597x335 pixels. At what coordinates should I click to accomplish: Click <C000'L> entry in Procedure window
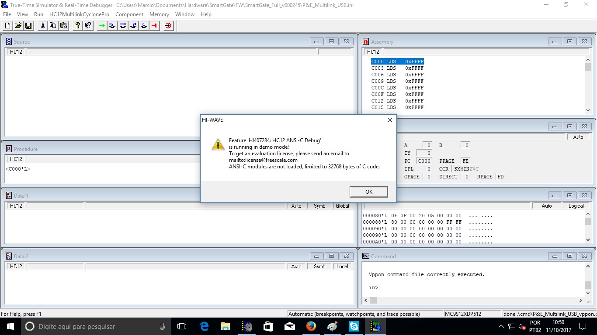pos(18,169)
